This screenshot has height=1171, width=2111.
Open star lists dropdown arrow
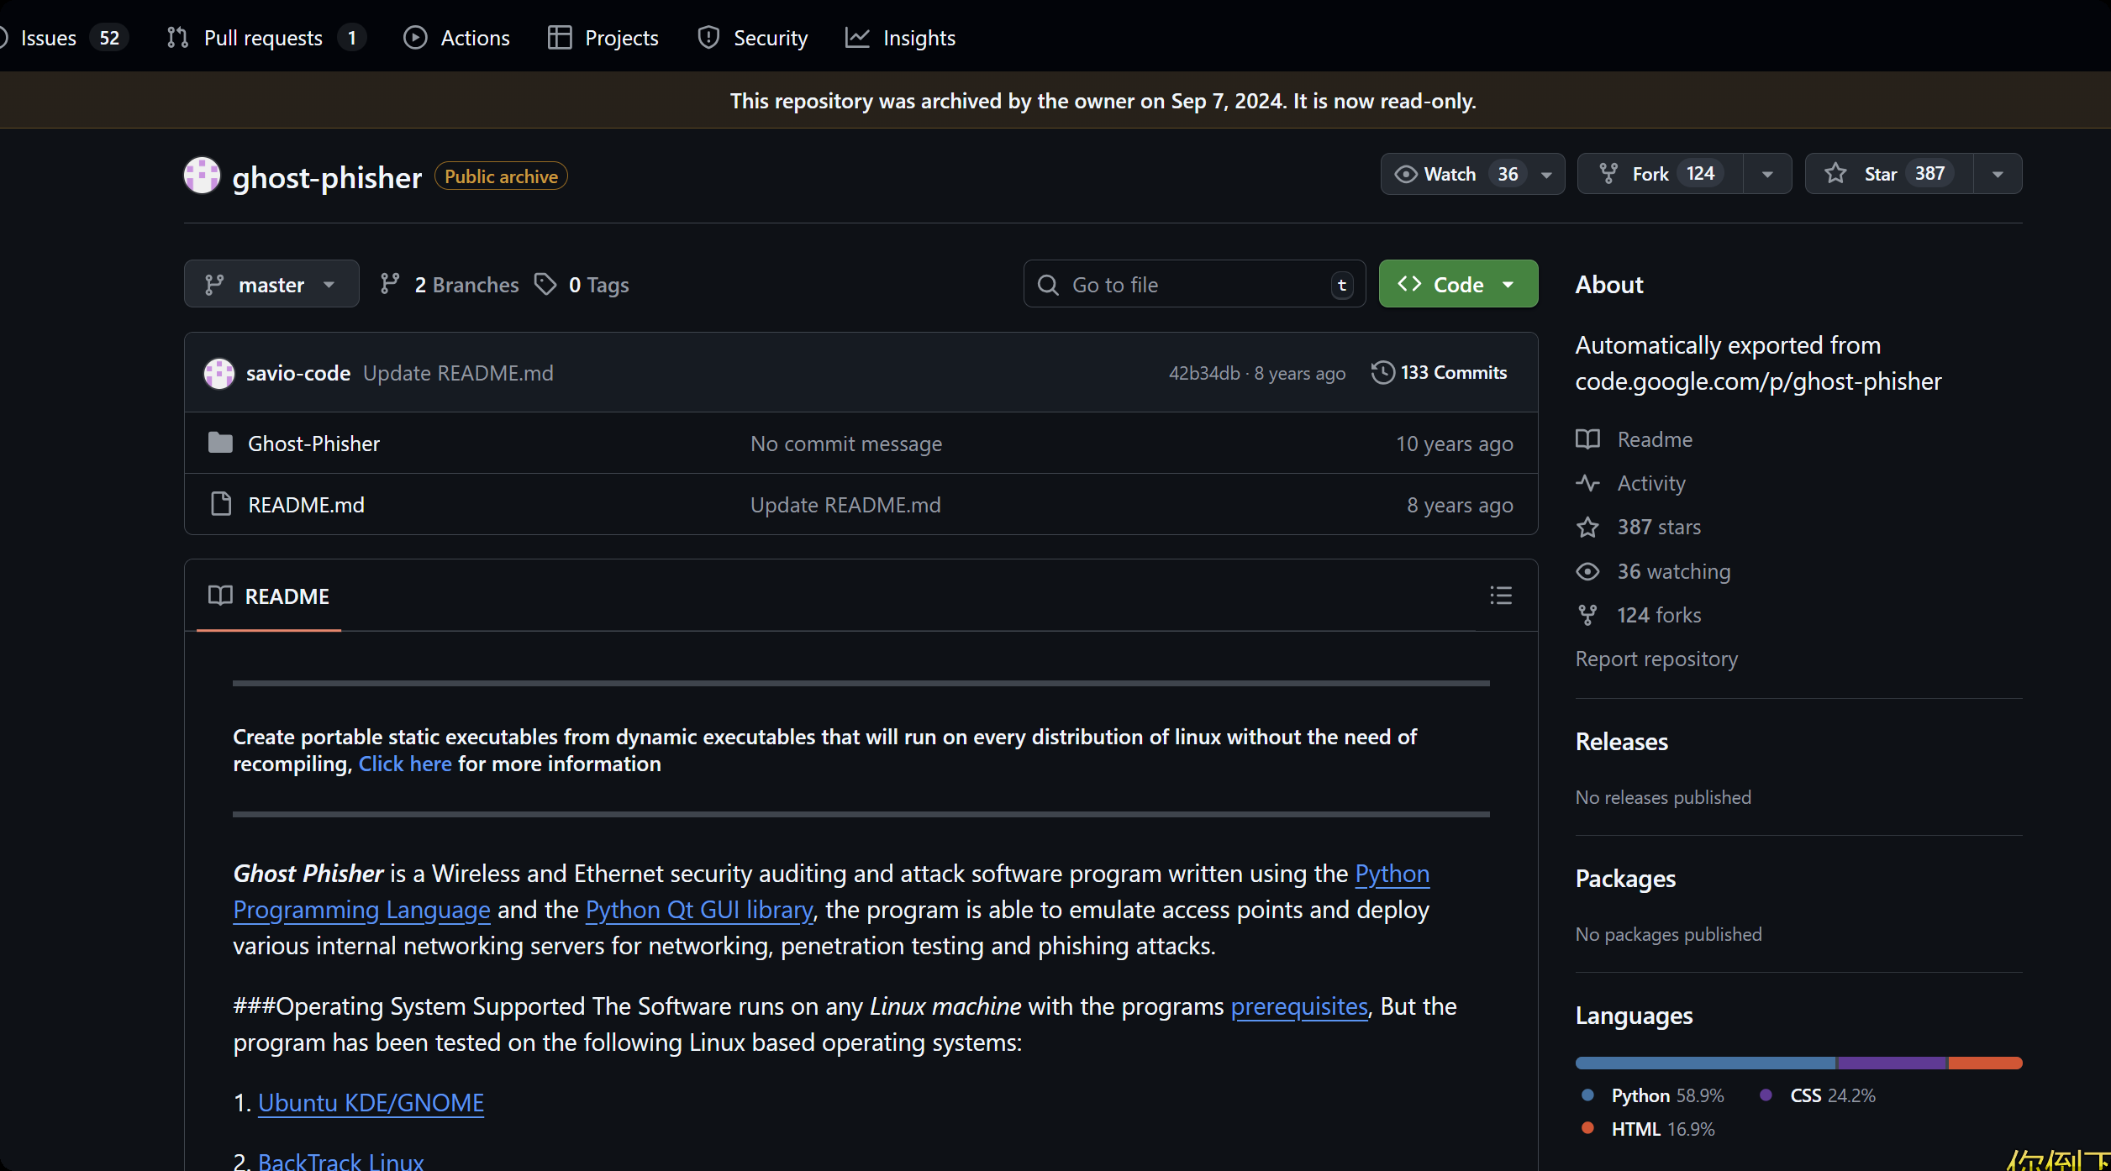[1998, 174]
